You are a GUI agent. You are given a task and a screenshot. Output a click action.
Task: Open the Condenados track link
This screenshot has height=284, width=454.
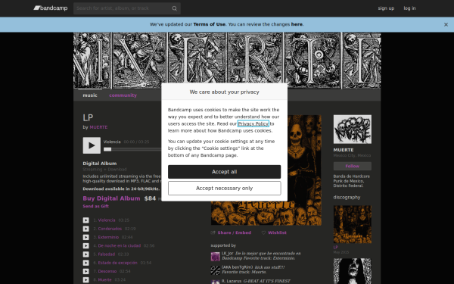click(x=110, y=229)
